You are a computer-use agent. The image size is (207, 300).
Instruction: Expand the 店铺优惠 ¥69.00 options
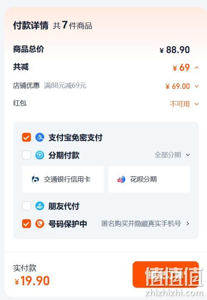pyautogui.click(x=197, y=86)
